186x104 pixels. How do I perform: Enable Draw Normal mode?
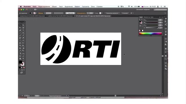click(20, 70)
